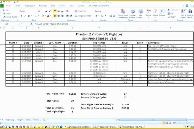Open the Flight # column filter
Viewport: 194px width, 129px height.
pyautogui.click(x=19, y=43)
